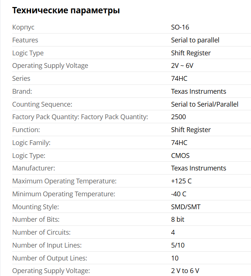Click the "Manufacturer:" row label
Viewport: 251px width, 276px height.
(x=34, y=168)
